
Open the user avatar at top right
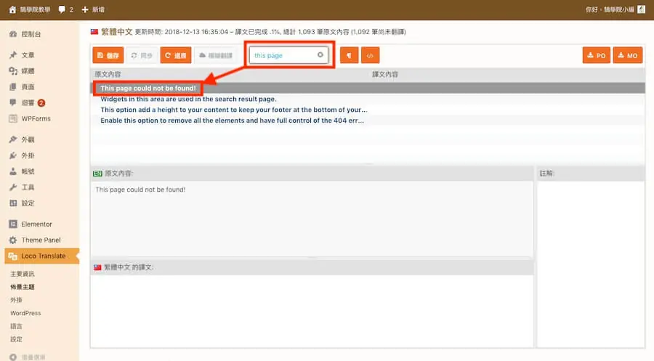click(642, 9)
